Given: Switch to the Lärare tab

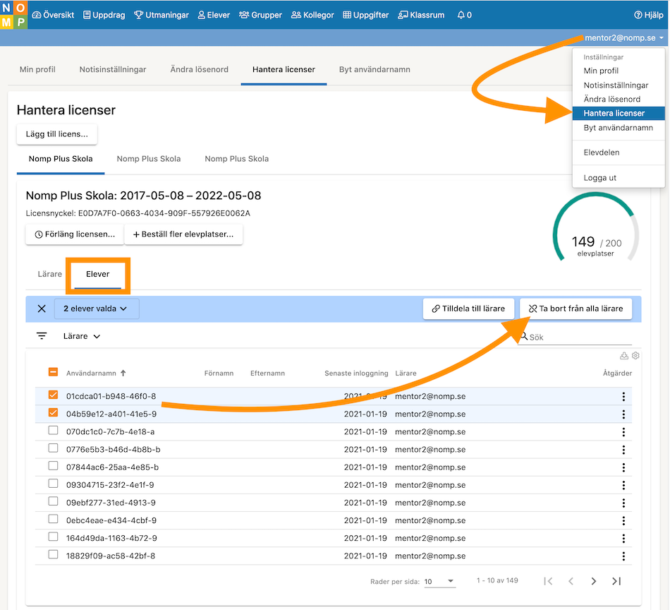Looking at the screenshot, I should tap(49, 274).
